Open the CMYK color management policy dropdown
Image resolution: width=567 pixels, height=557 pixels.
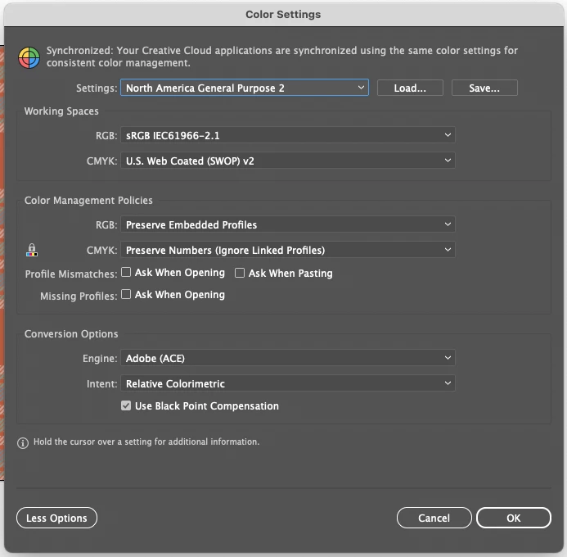coord(287,250)
